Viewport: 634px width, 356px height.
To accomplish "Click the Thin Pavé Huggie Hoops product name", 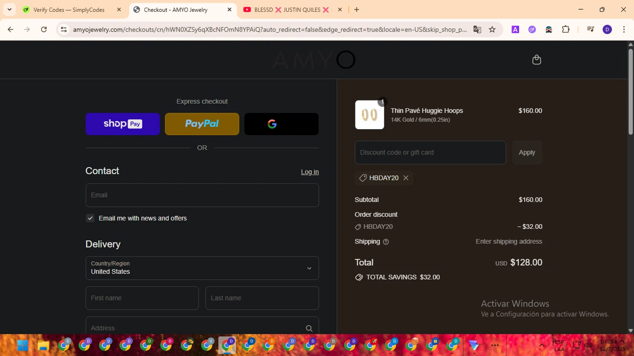I will pos(427,111).
